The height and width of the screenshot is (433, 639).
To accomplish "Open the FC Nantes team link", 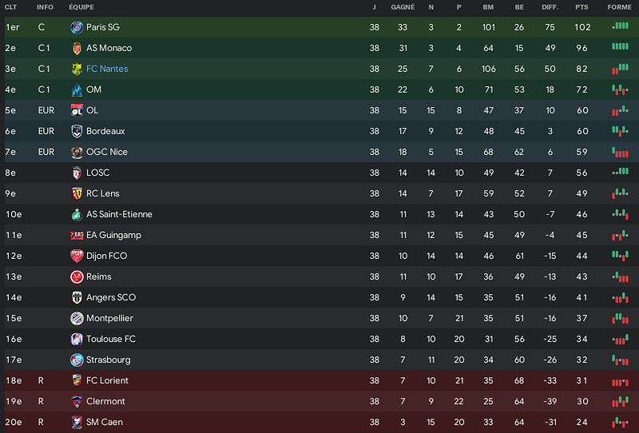I will click(107, 69).
